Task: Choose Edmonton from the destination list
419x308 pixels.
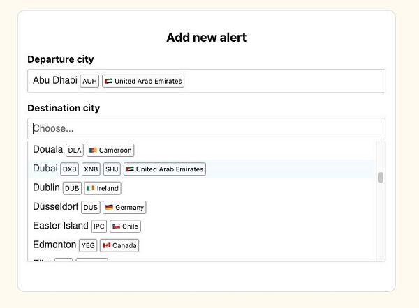Action: (54, 245)
